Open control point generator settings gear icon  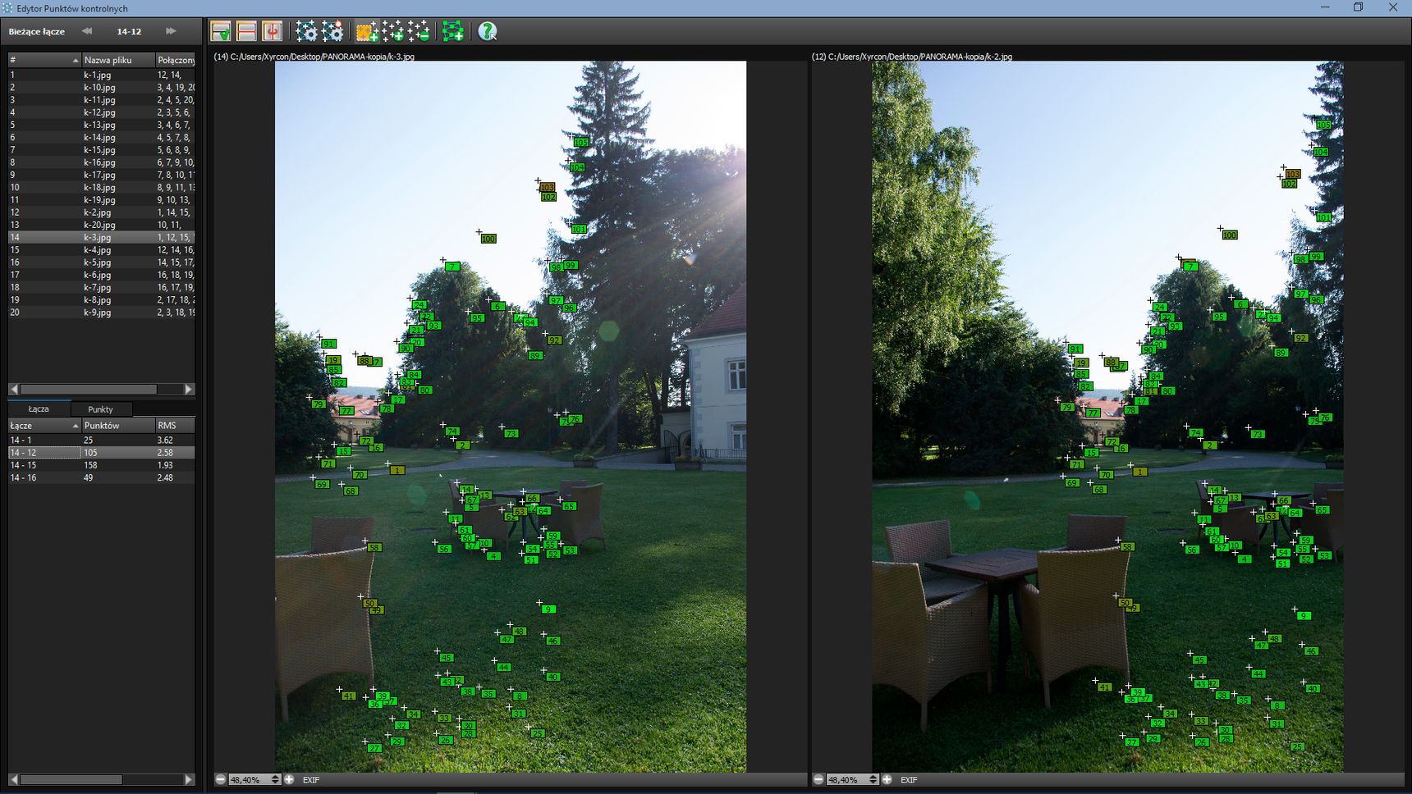coord(306,31)
